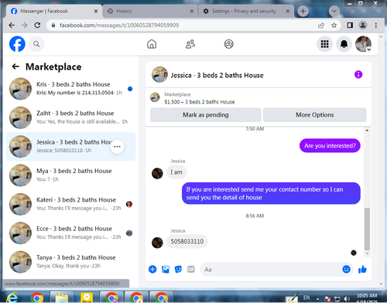
Task: Open the Chrome three-dot menu
Action: (x=376, y=25)
